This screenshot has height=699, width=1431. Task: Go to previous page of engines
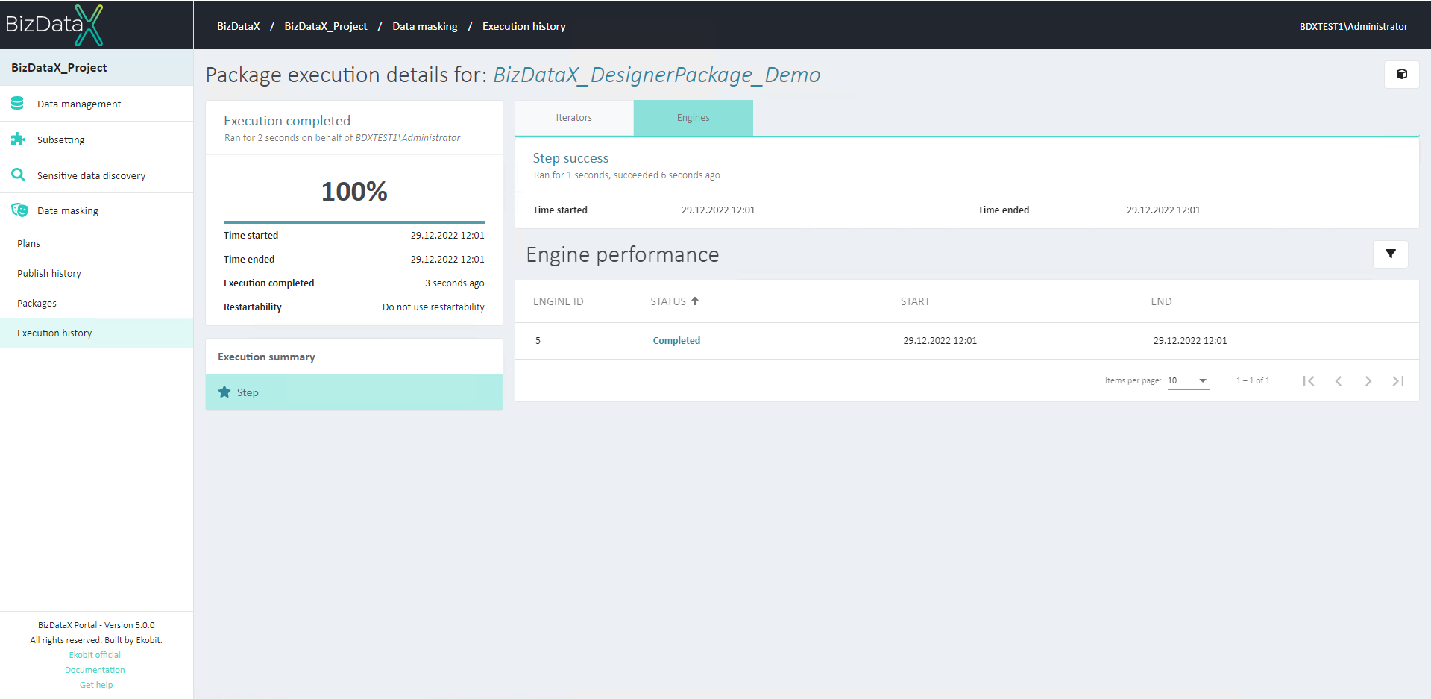coord(1339,381)
